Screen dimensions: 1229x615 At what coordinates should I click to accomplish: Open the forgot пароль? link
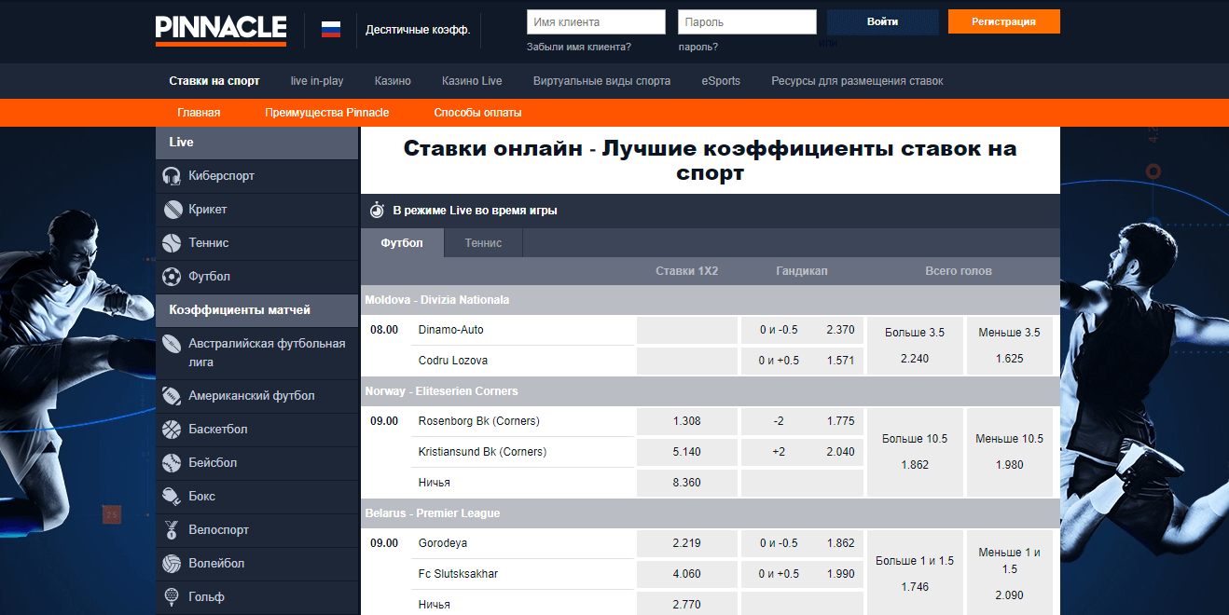coord(698,47)
